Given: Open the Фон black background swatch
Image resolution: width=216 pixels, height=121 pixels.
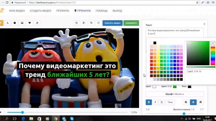Looking at the screenshot, I should coord(190,86).
